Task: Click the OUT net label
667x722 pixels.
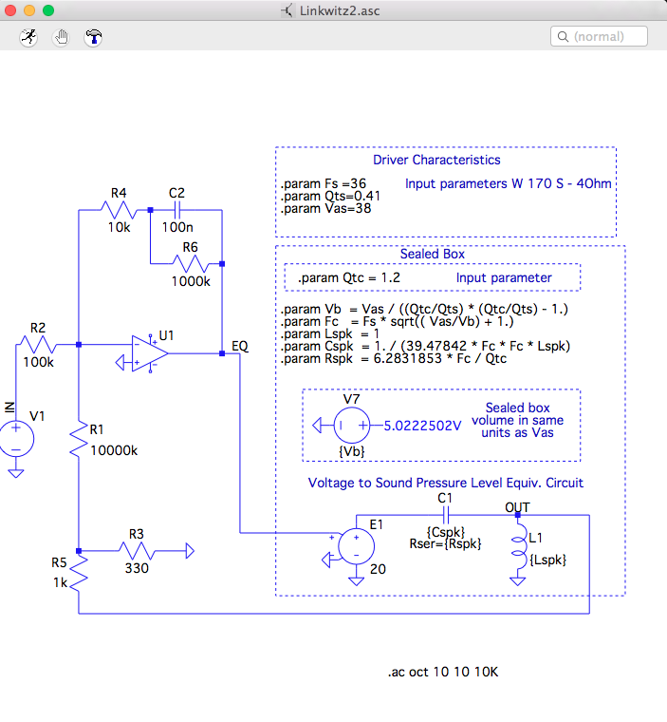Action: click(518, 508)
